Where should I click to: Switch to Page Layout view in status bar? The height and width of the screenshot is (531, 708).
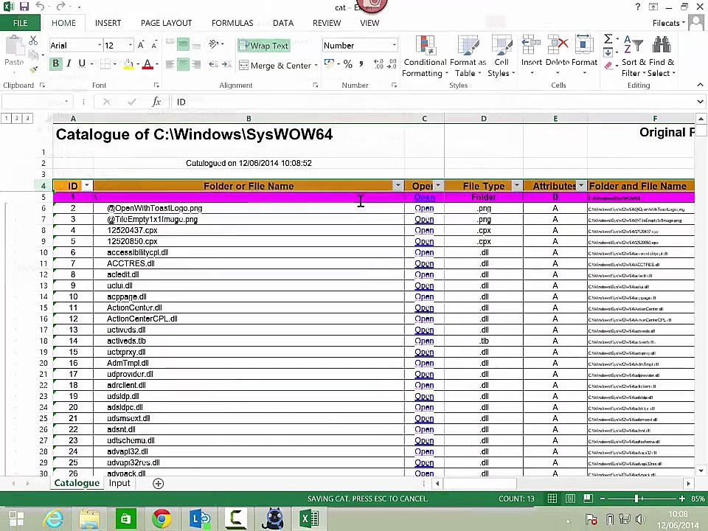point(570,499)
